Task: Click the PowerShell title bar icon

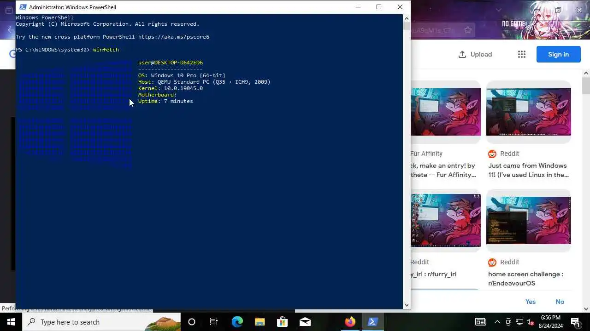Action: [23, 7]
